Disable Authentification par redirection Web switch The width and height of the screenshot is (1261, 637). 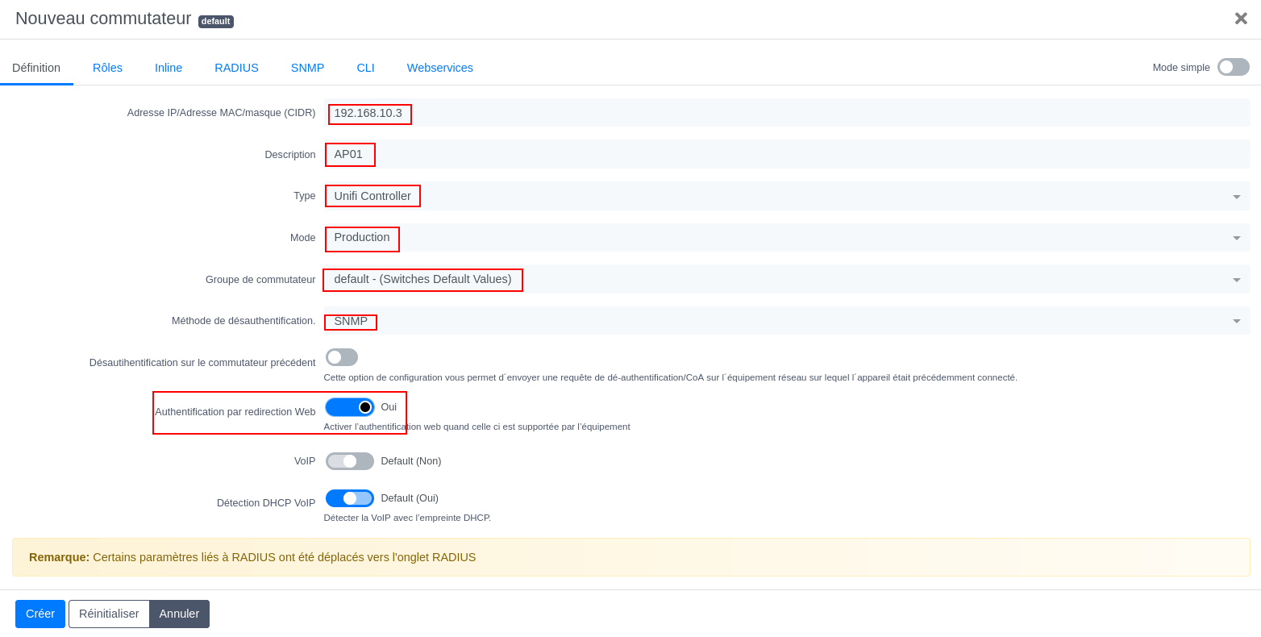pyautogui.click(x=350, y=407)
